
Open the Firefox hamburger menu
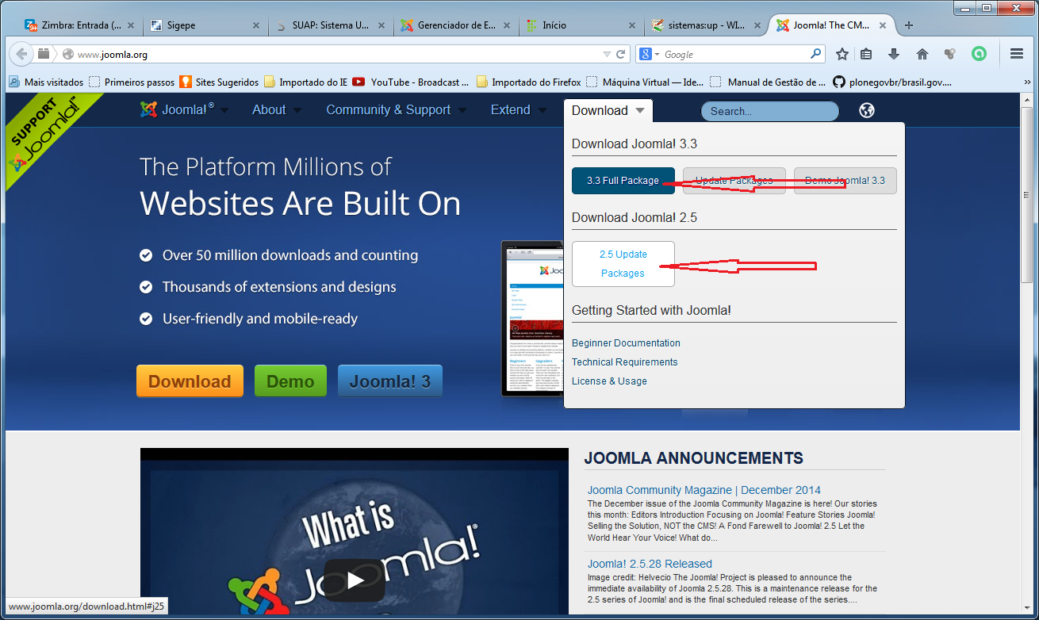point(1017,54)
